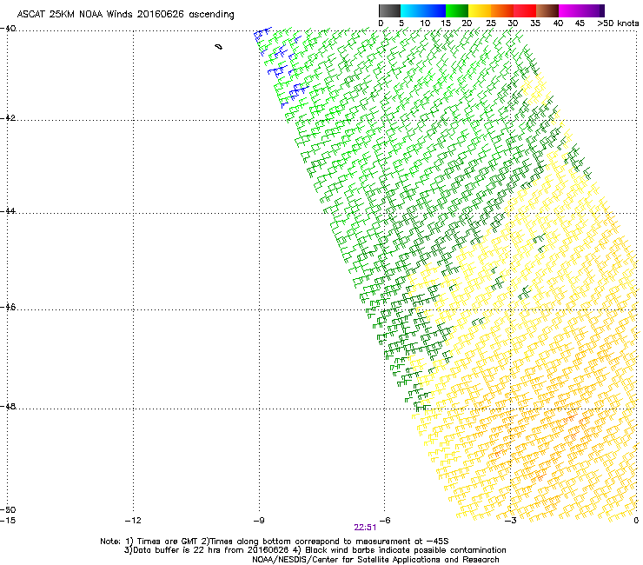The image size is (643, 565).
Task: Click the longitude label '-6'
Action: [385, 521]
